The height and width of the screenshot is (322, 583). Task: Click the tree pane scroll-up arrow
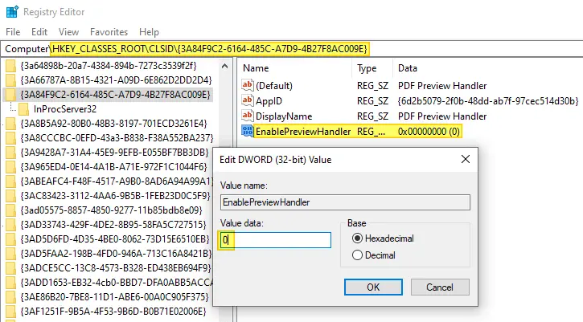coord(224,66)
